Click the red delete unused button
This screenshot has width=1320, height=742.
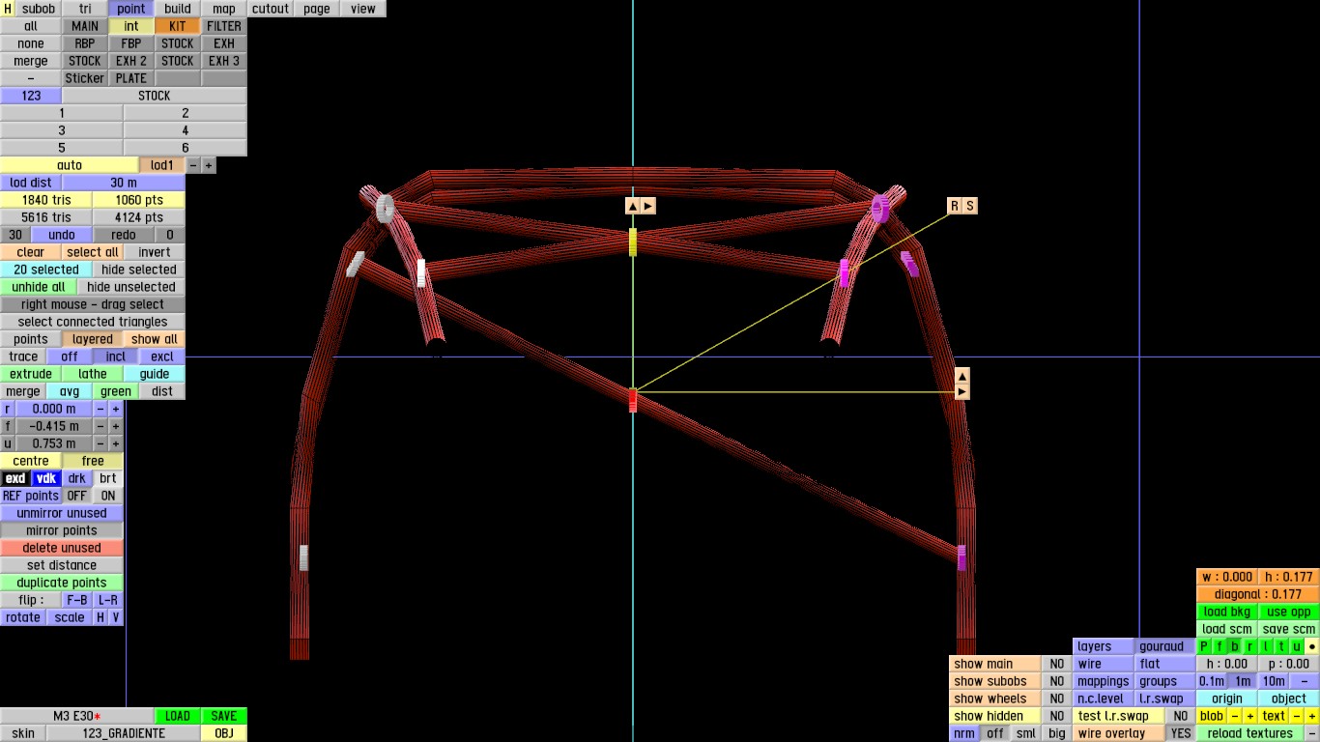(x=62, y=548)
